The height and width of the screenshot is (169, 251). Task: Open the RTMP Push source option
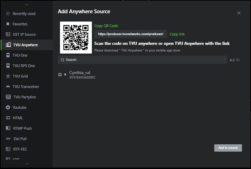[x=27, y=128]
